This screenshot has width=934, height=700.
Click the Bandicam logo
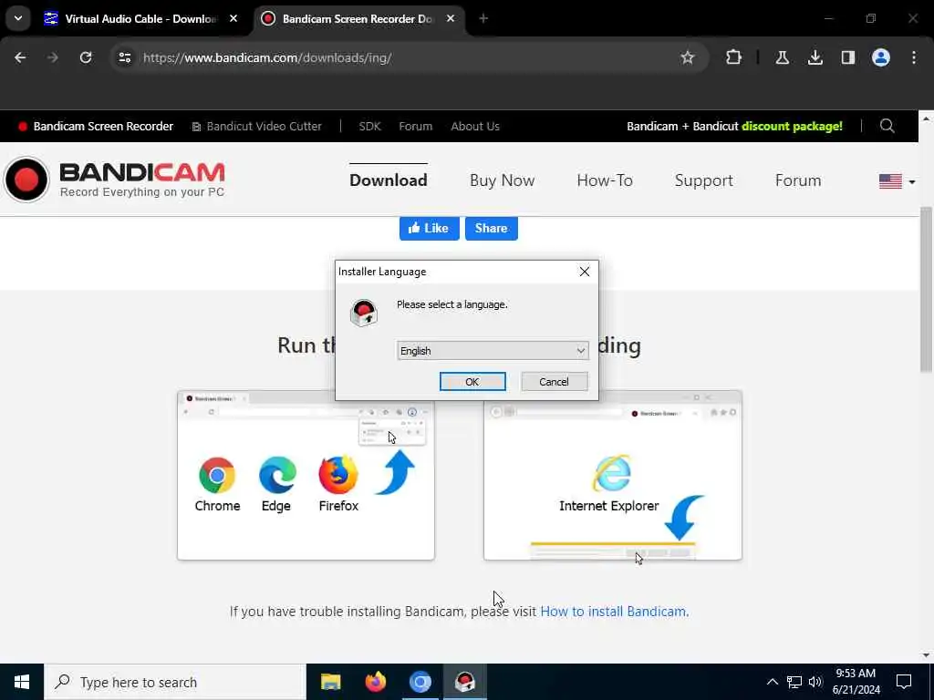[114, 180]
